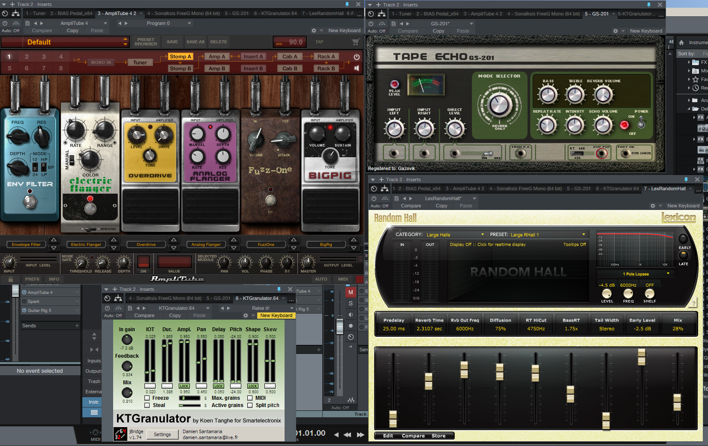Toggle the Guitar Rig 5 insert power
Image resolution: width=708 pixels, height=446 pixels.
point(24,310)
